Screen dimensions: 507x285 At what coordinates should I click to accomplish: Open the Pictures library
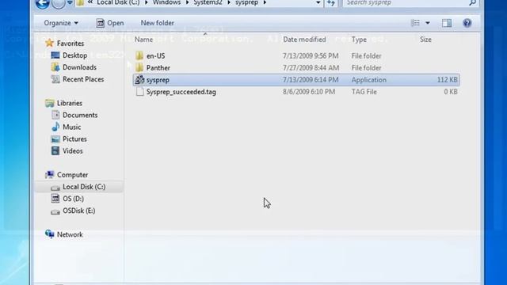(x=74, y=139)
